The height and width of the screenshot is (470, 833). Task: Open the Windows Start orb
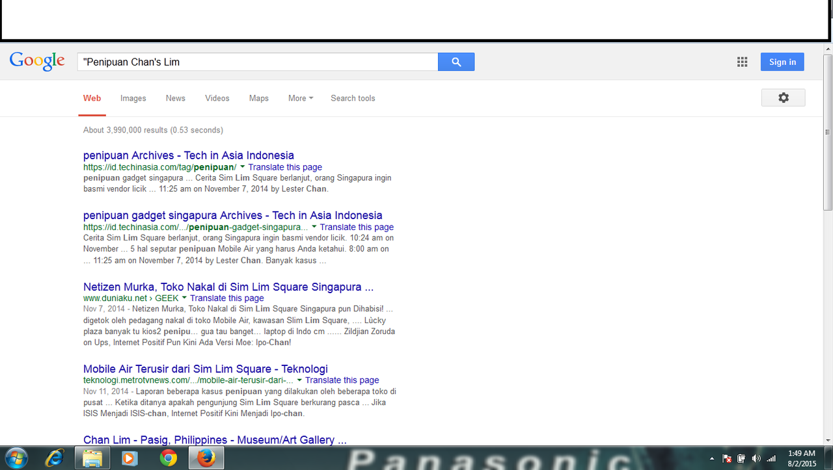click(x=16, y=458)
